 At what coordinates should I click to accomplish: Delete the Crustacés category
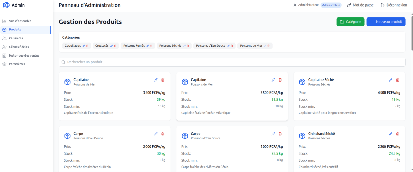(x=115, y=46)
